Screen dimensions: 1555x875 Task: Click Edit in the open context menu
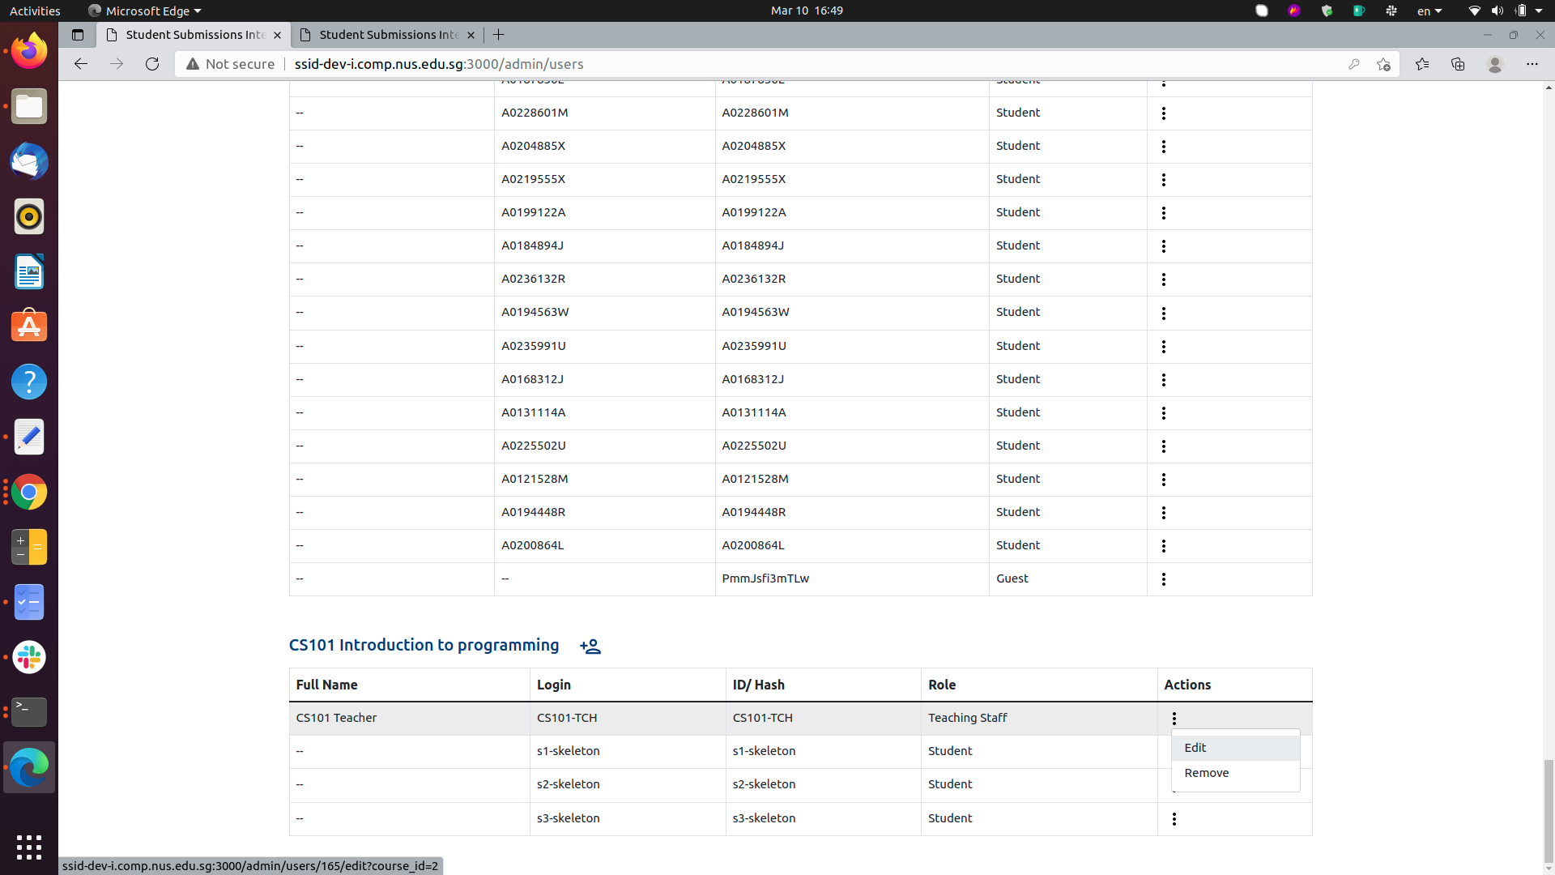1195,747
